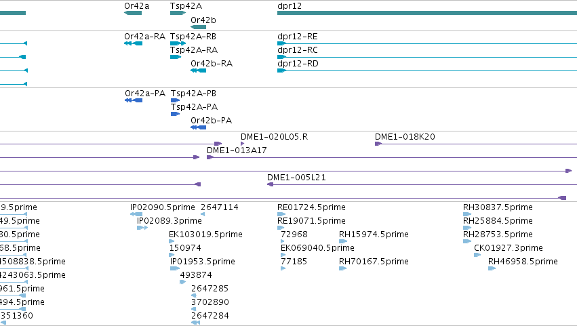Select the 77185 EST glyph
Screen dimensions: 577x326
tap(283, 268)
